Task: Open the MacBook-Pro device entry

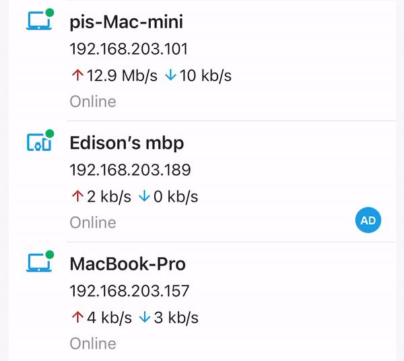Action: pos(202,302)
